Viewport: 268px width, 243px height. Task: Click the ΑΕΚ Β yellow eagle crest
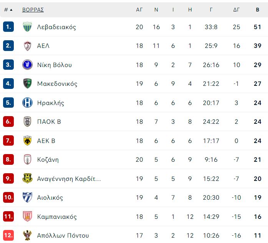(27, 140)
